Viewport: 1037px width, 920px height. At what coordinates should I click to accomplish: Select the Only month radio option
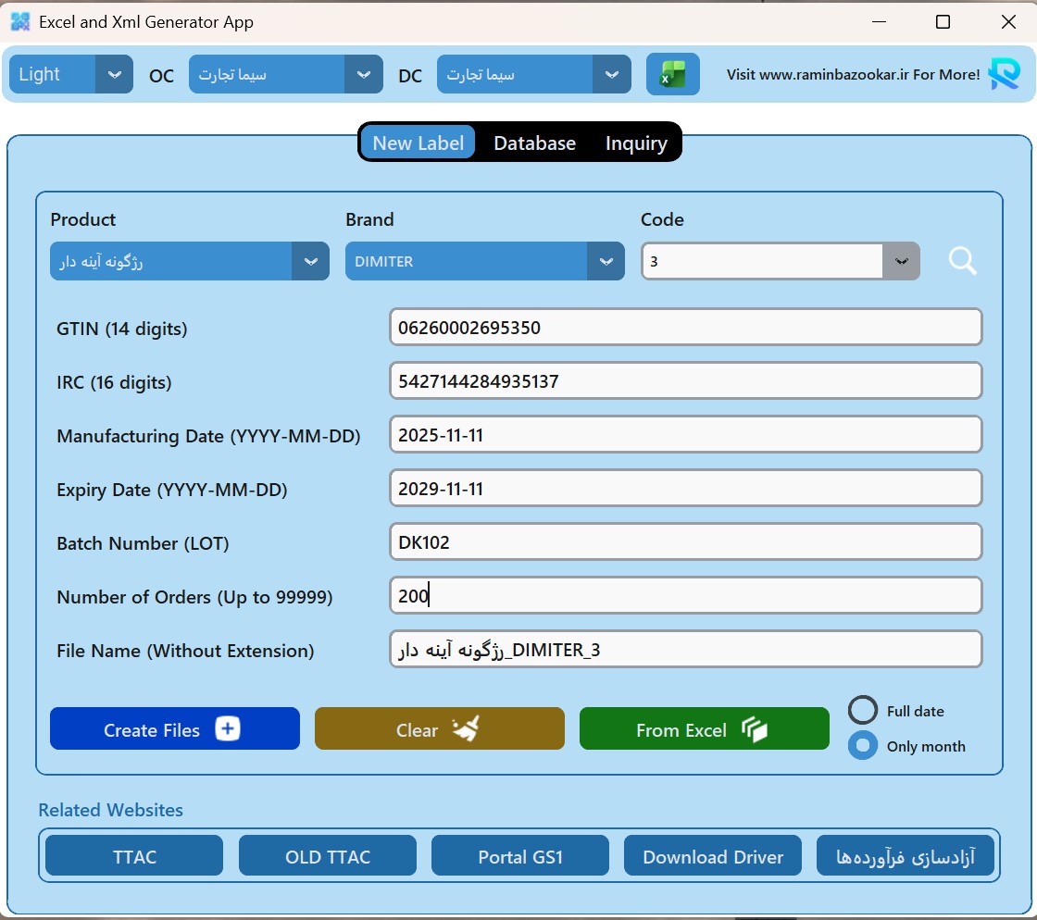863,746
